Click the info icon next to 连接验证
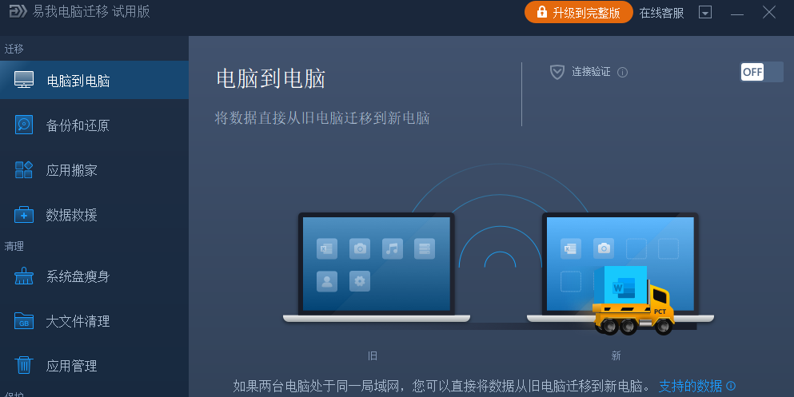This screenshot has height=397, width=794. coord(623,73)
